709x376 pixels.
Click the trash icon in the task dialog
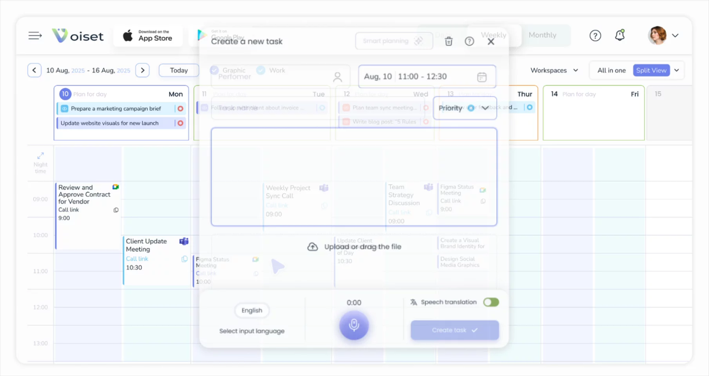pyautogui.click(x=448, y=41)
